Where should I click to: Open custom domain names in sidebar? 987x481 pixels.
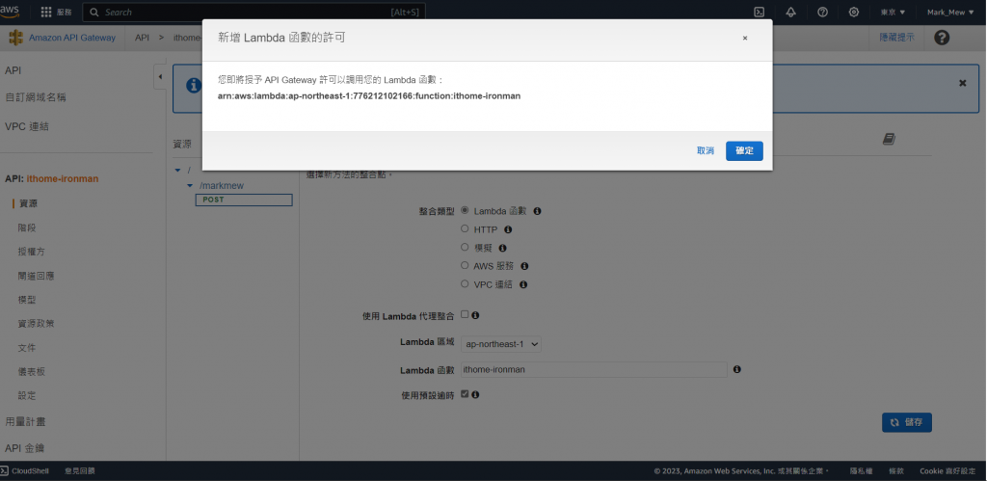coord(36,97)
